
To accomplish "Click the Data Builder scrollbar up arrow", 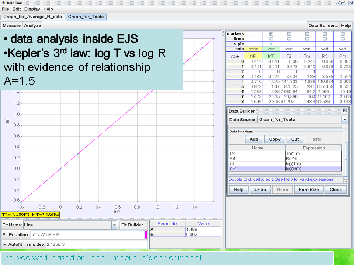I will click(x=346, y=127).
